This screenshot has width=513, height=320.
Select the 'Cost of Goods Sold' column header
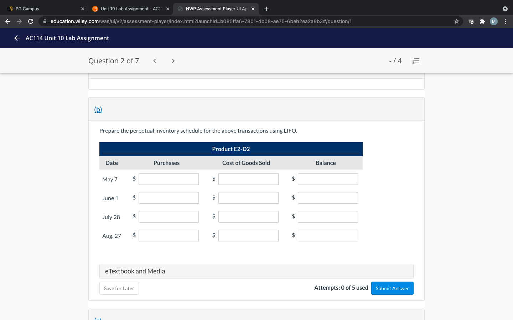coord(246,163)
